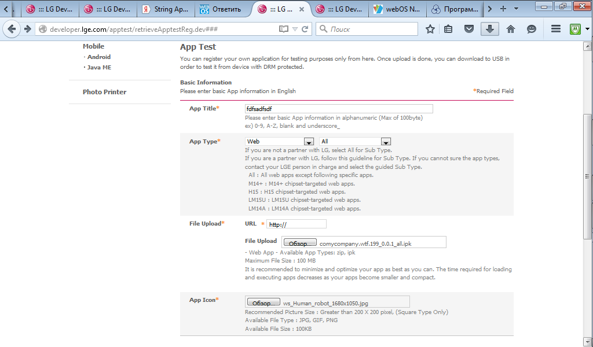The height and width of the screenshot is (347, 593).
Task: Click Browse button for App Icon
Action: [263, 302]
